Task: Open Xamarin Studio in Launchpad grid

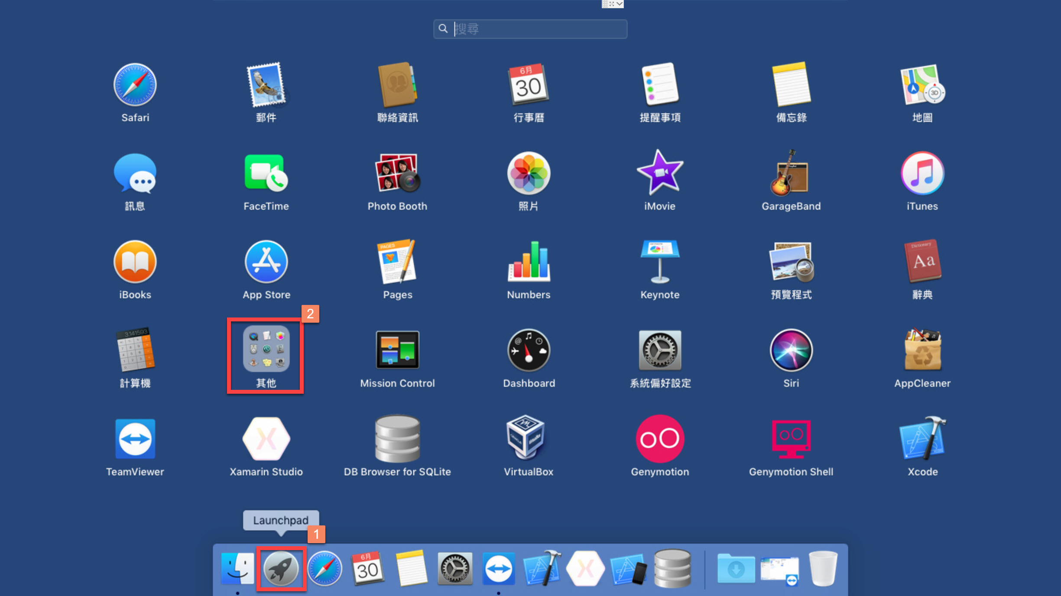Action: [x=266, y=439]
